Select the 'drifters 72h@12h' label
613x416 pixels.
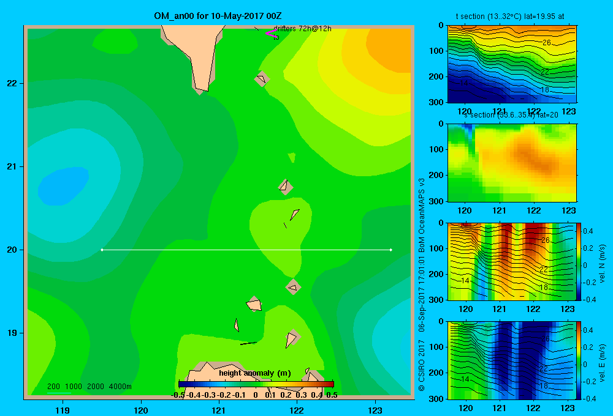tap(303, 29)
